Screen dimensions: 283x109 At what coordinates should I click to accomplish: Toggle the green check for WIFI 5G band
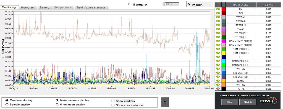pos(218,85)
